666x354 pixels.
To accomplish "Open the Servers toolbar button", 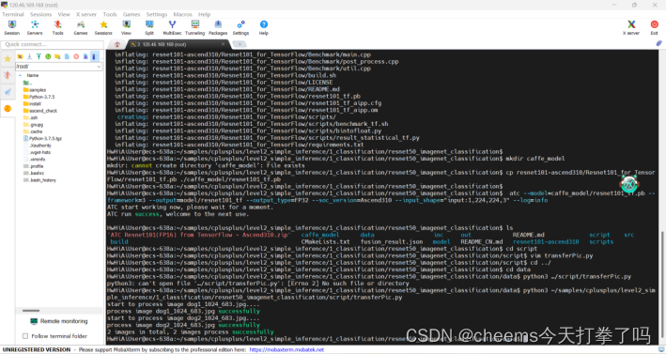I will click(35, 28).
